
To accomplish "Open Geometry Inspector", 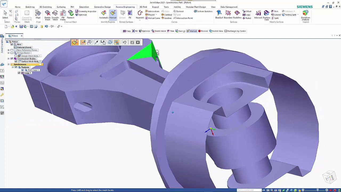I will (x=86, y=11).
